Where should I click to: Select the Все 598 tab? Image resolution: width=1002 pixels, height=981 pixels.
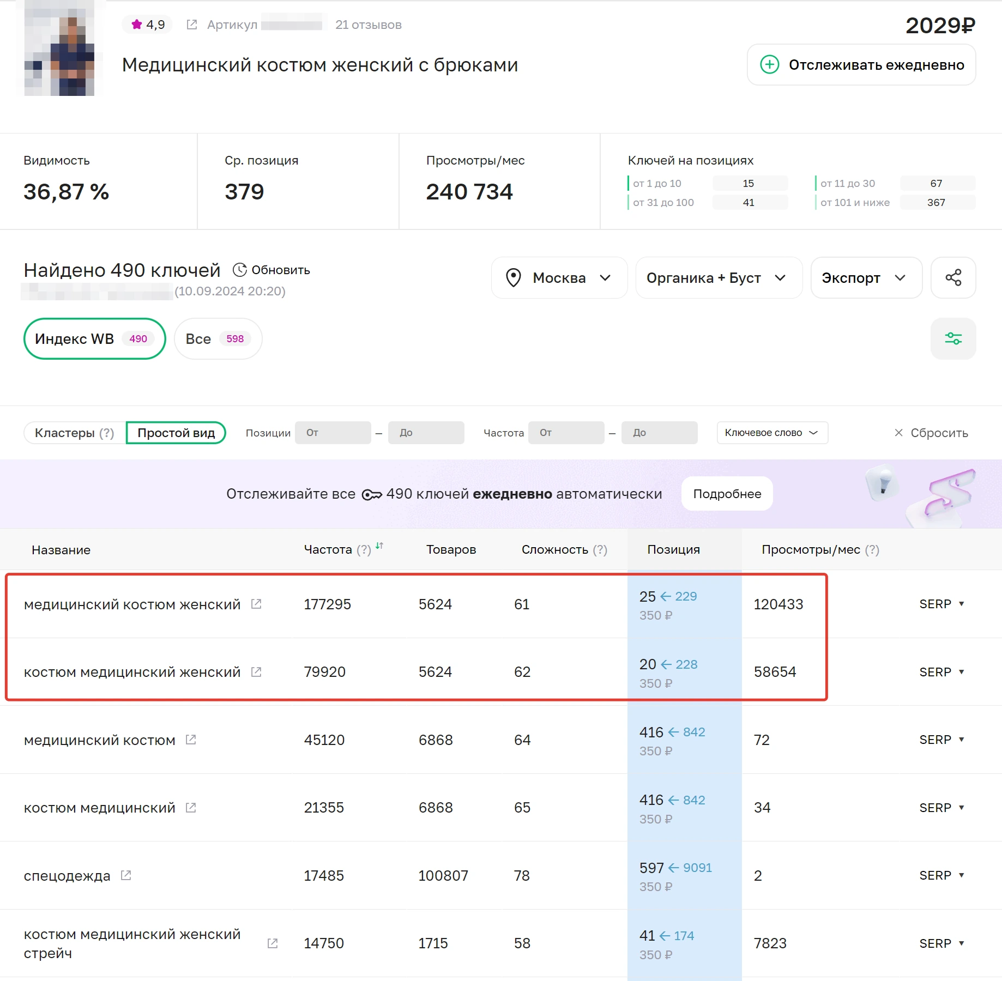click(218, 338)
